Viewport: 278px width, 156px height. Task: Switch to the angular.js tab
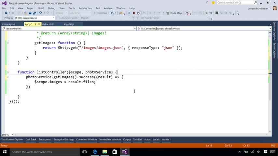click(x=69, y=24)
